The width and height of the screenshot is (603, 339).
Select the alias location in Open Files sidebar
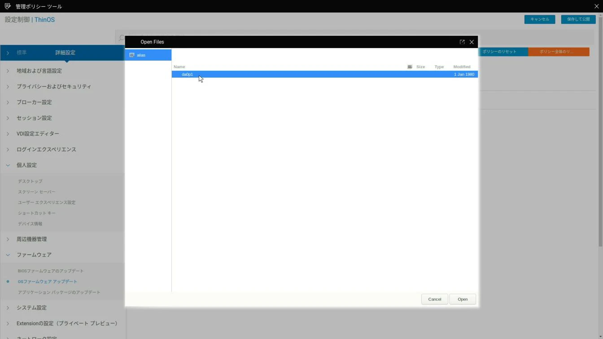coord(148,55)
